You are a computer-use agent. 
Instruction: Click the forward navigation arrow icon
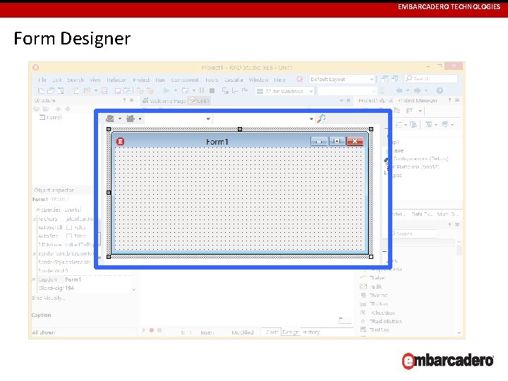(417, 91)
